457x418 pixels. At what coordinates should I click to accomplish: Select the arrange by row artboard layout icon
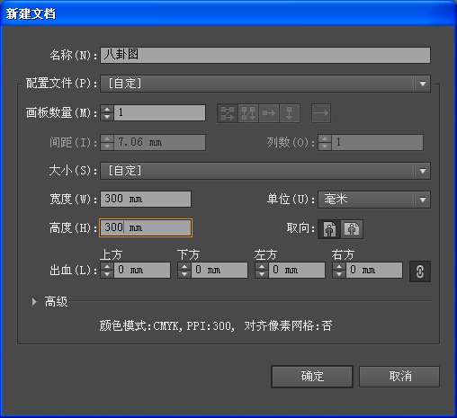[269, 113]
